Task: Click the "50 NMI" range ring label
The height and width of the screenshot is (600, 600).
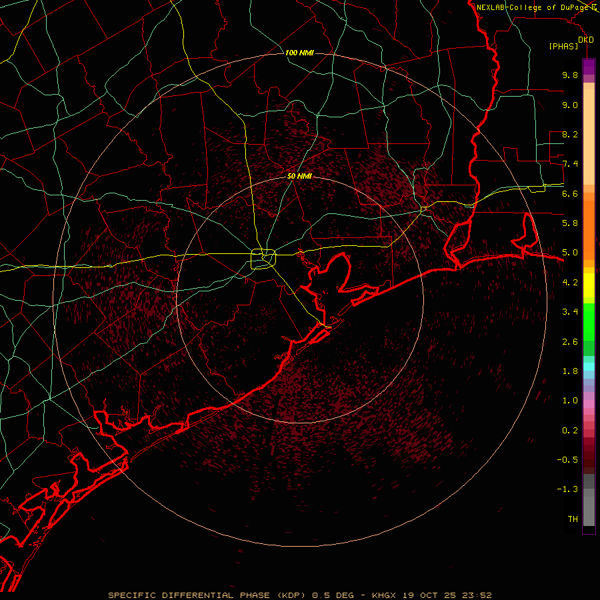Action: (x=299, y=177)
